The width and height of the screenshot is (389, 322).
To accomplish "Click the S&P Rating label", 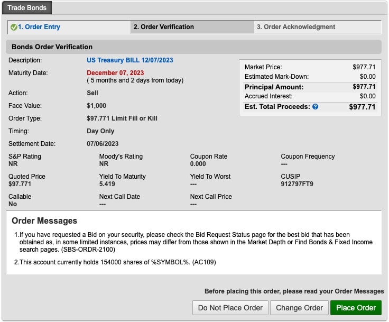I will (25, 157).
